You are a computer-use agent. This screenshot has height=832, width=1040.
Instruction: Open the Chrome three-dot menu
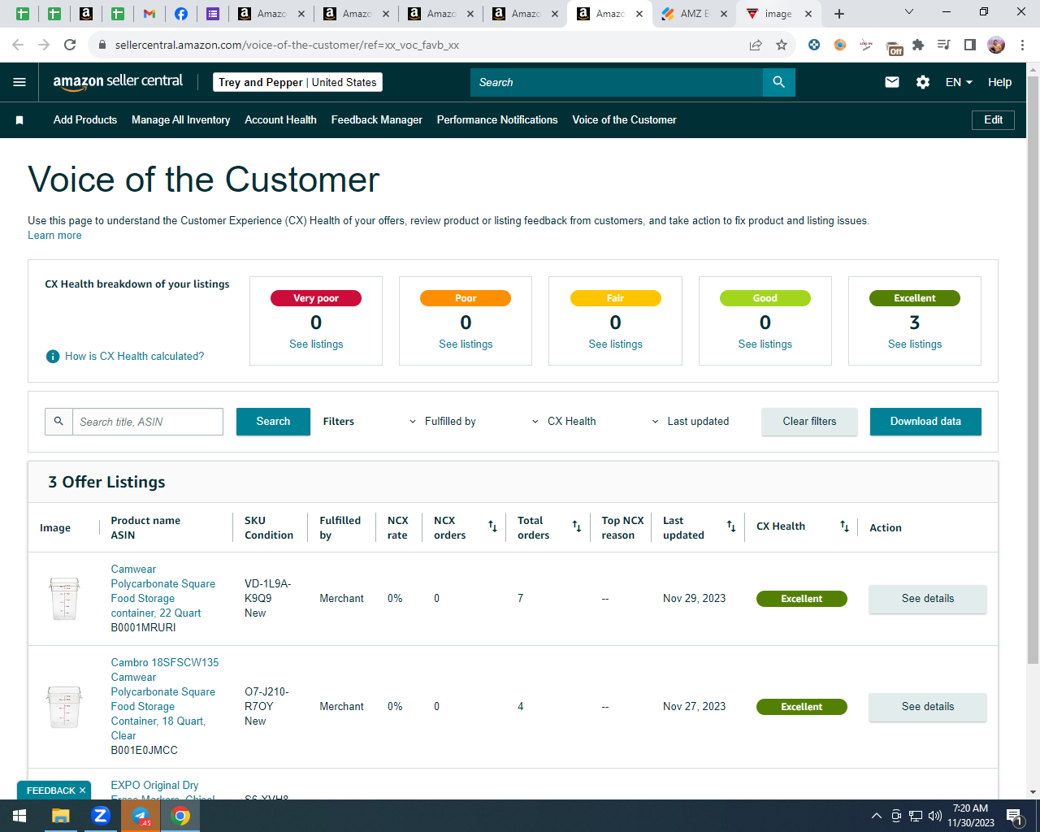tap(1023, 45)
